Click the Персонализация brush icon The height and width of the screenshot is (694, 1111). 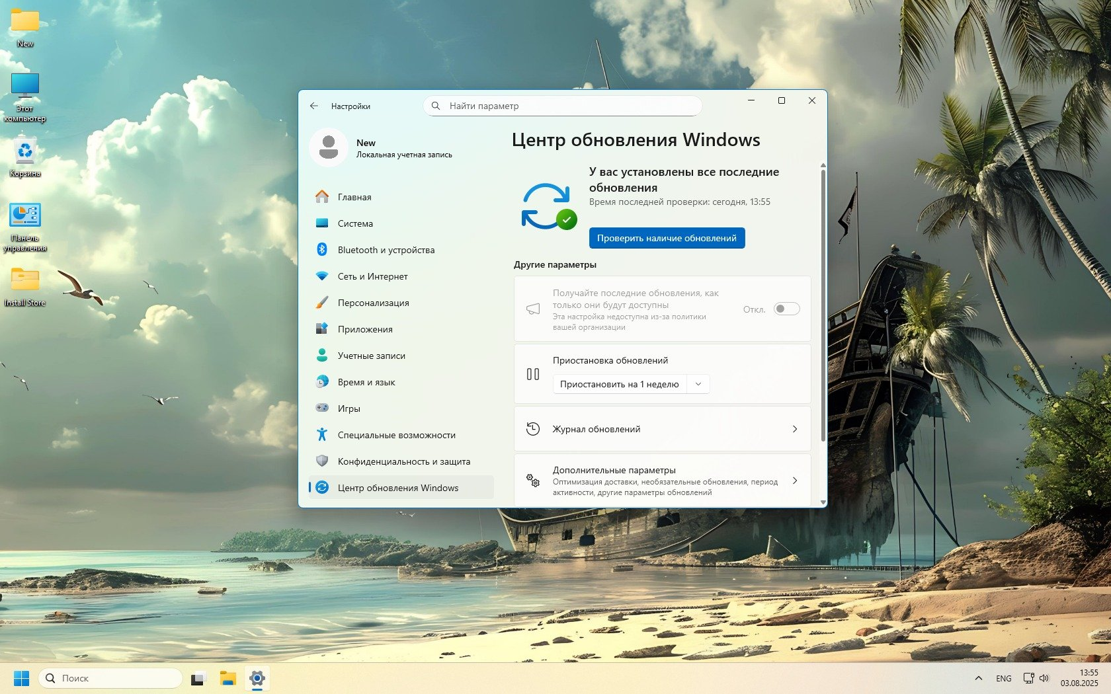pyautogui.click(x=322, y=303)
